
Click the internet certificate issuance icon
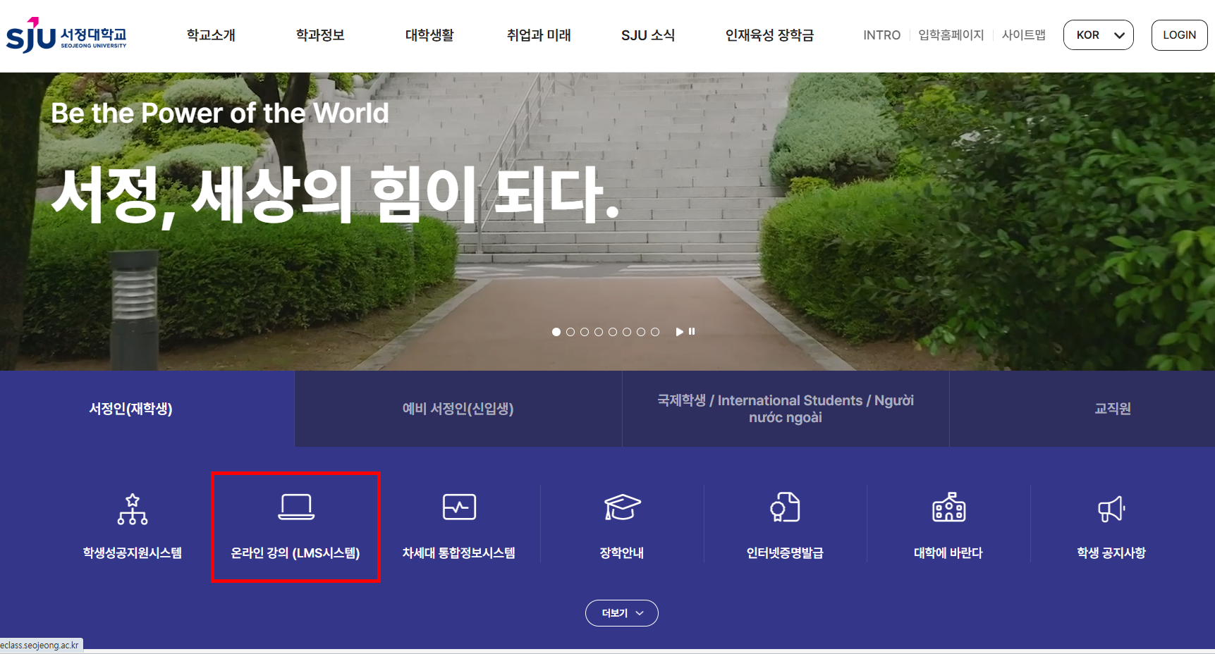pos(785,507)
